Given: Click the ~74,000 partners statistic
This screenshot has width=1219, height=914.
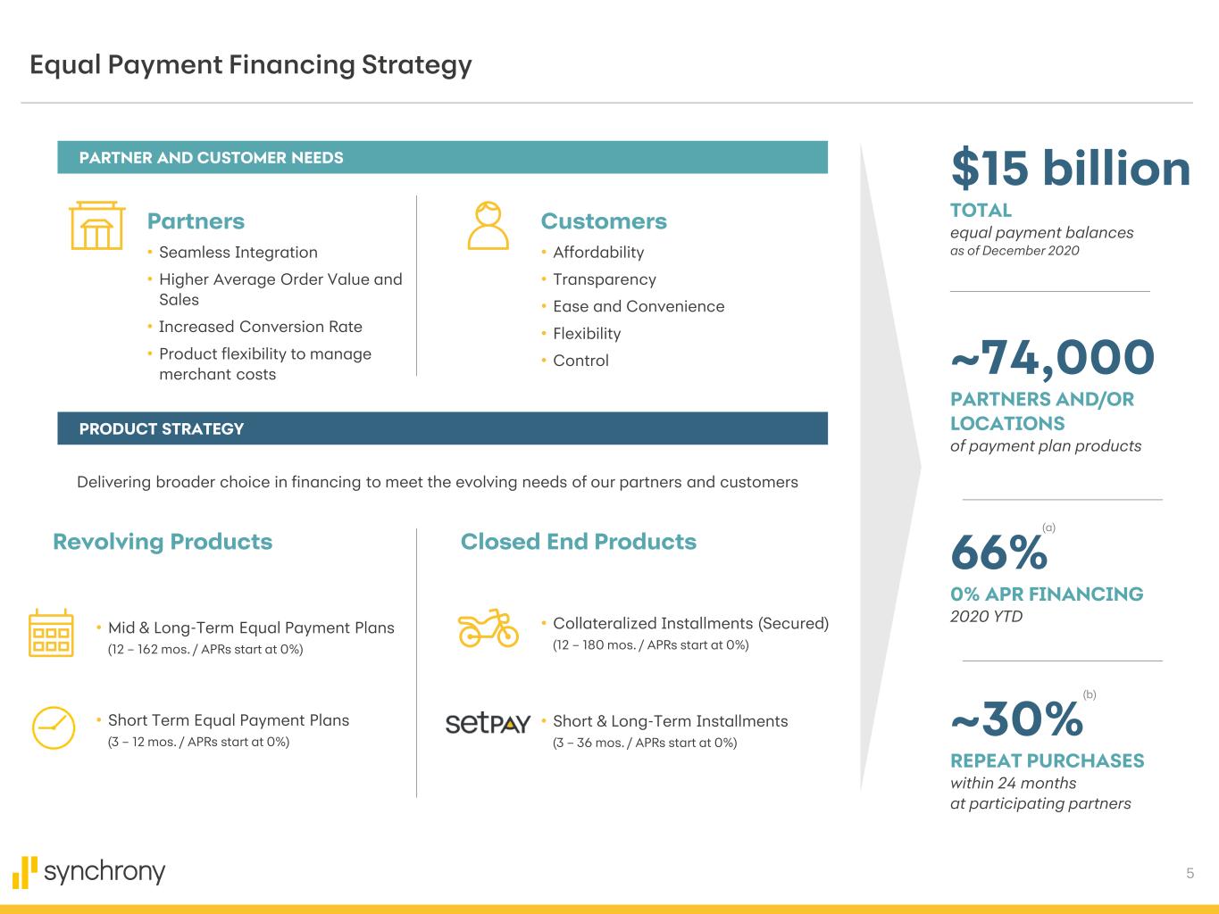Looking at the screenshot, I should coord(1052,357).
